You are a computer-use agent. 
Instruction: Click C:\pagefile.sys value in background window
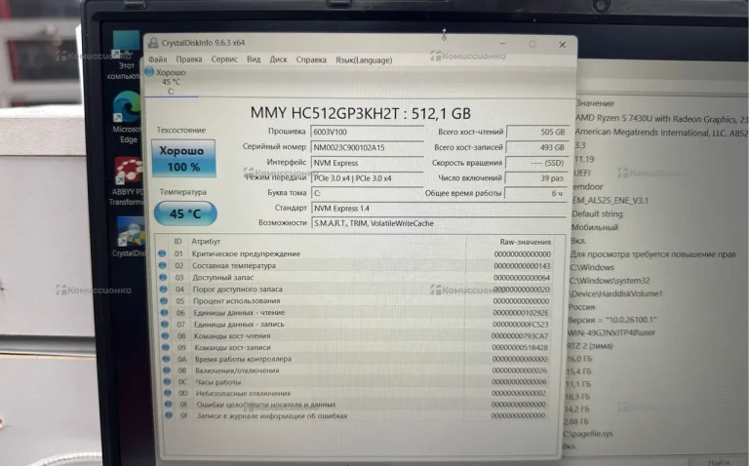click(x=587, y=434)
